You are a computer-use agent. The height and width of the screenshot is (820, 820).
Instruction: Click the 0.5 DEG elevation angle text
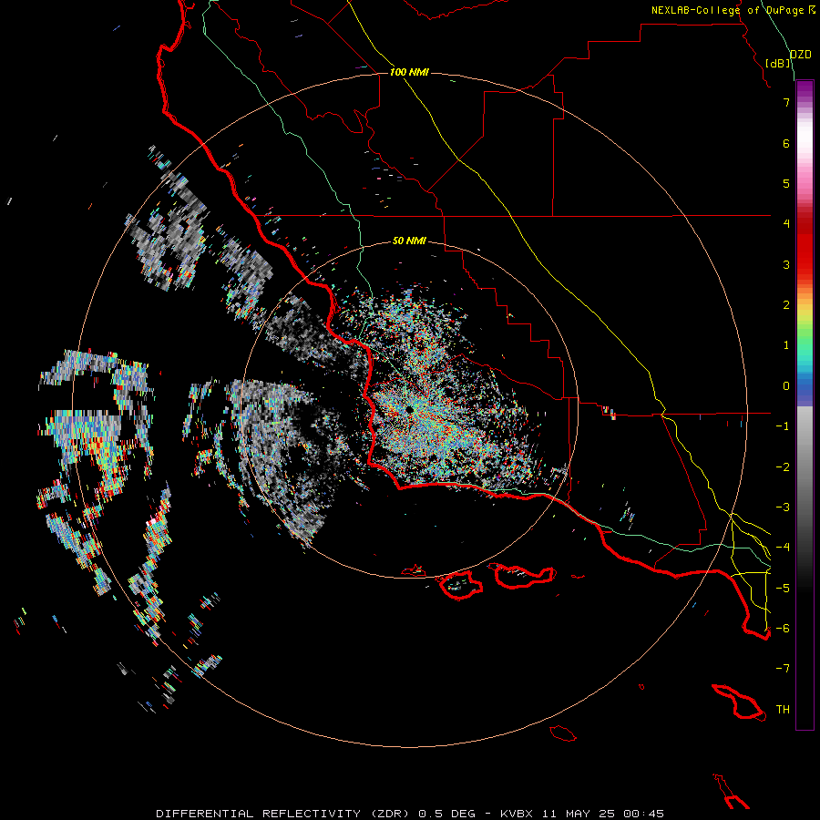[x=446, y=814]
